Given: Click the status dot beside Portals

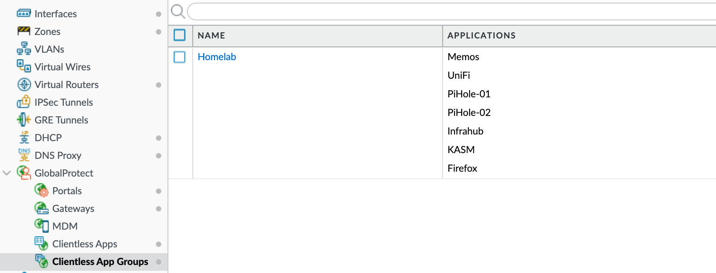Looking at the screenshot, I should pyautogui.click(x=159, y=191).
